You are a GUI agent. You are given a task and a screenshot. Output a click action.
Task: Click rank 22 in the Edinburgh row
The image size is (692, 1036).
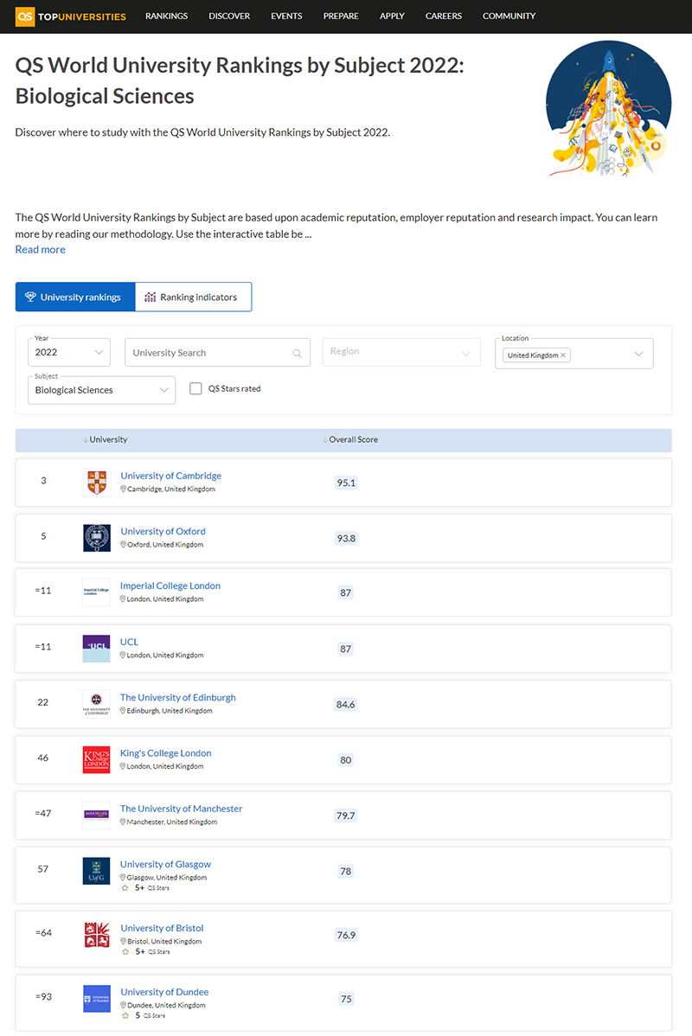[43, 702]
